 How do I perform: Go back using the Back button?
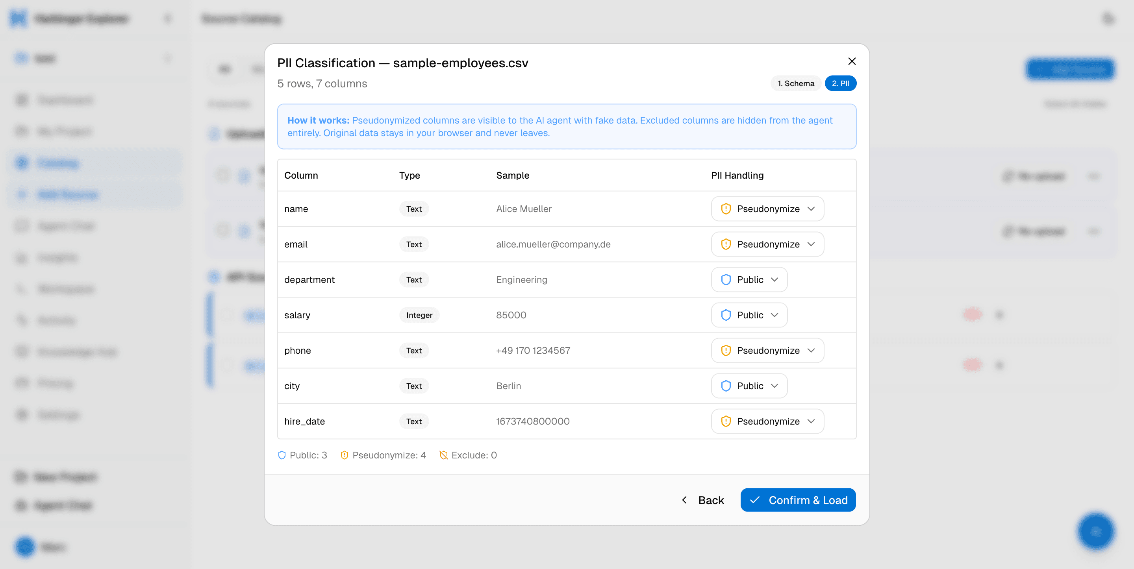click(x=702, y=500)
